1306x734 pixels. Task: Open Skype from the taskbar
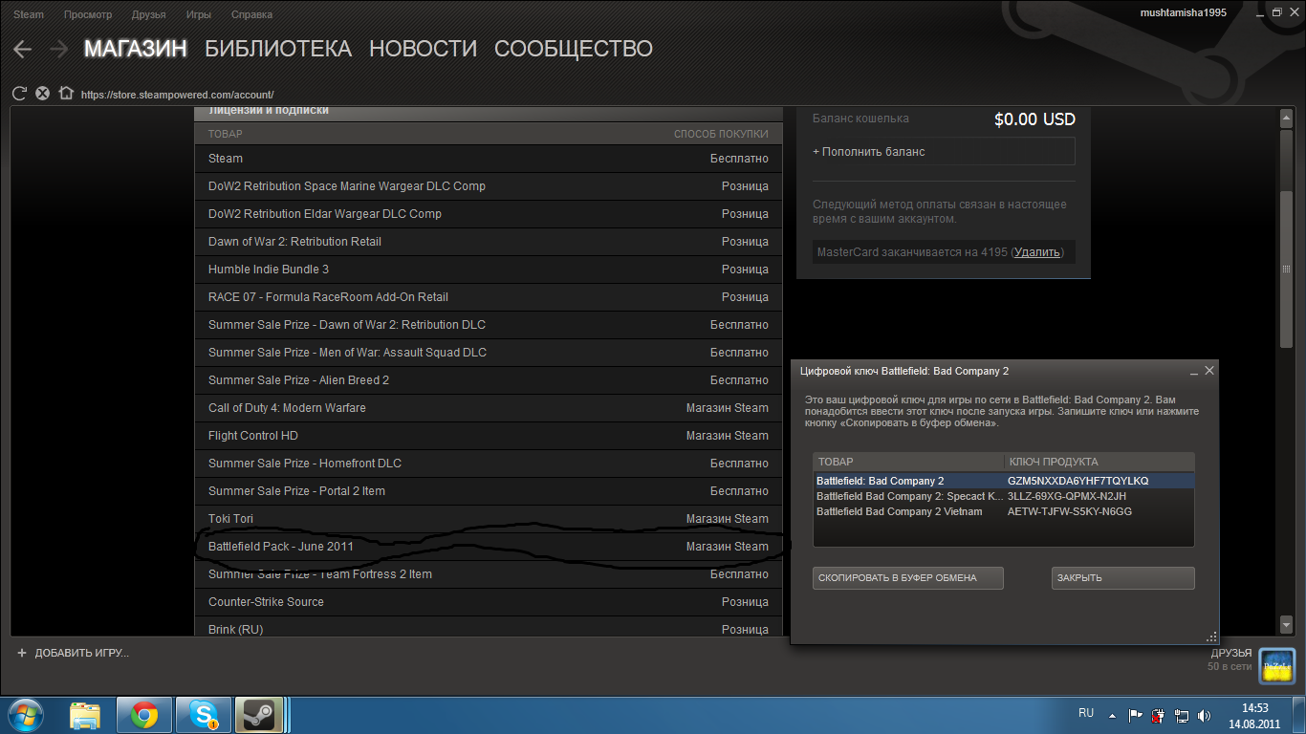[203, 715]
